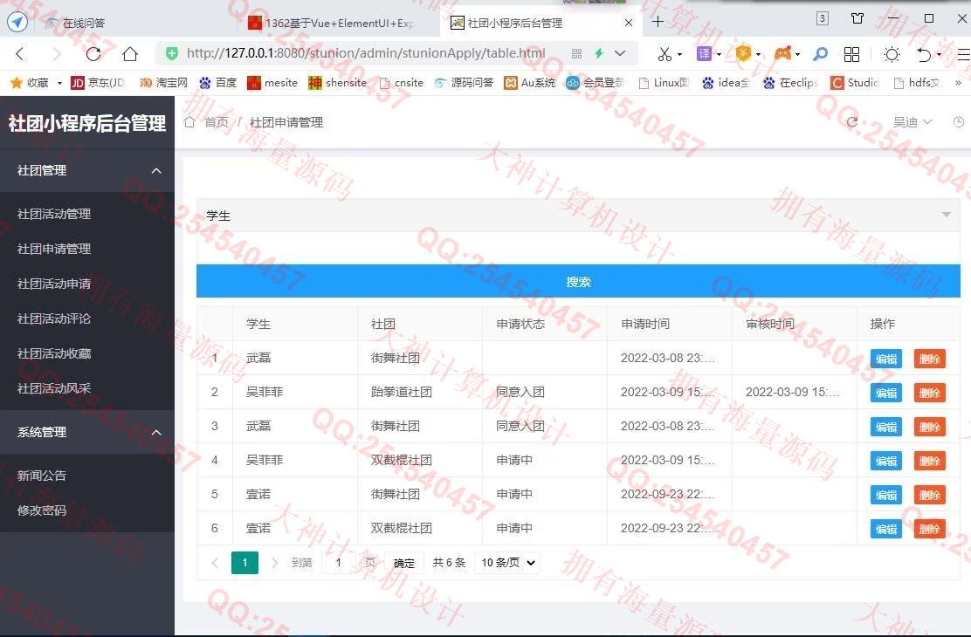Click the clock icon at header right
This screenshot has width=971, height=637.
click(959, 122)
